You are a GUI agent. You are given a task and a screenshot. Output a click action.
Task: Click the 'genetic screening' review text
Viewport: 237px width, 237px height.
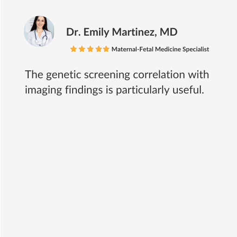click(x=88, y=75)
